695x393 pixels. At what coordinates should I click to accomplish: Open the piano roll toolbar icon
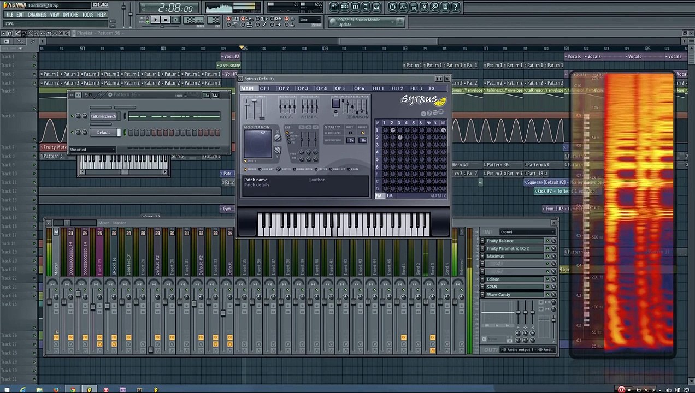click(356, 7)
